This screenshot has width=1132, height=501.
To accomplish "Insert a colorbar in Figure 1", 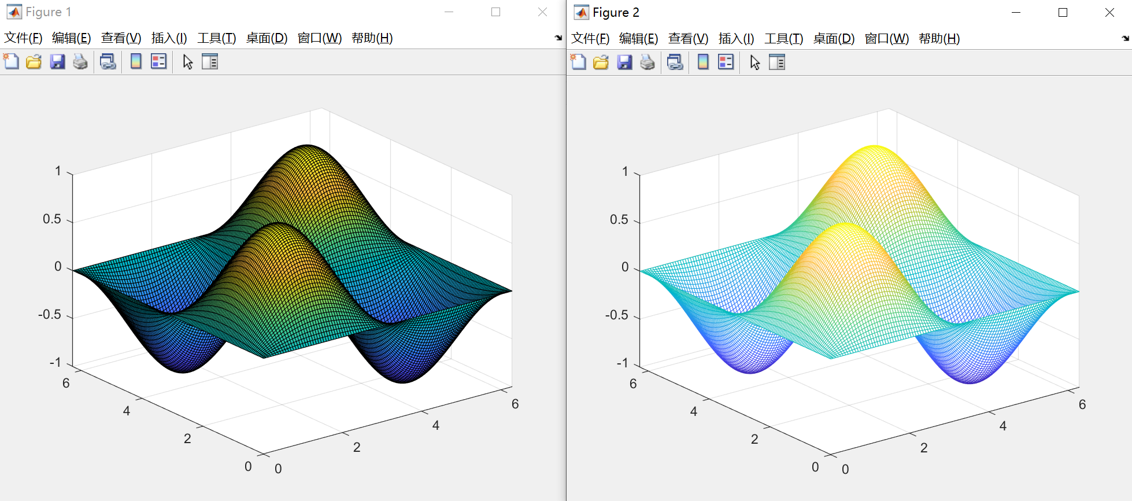I will (x=136, y=61).
